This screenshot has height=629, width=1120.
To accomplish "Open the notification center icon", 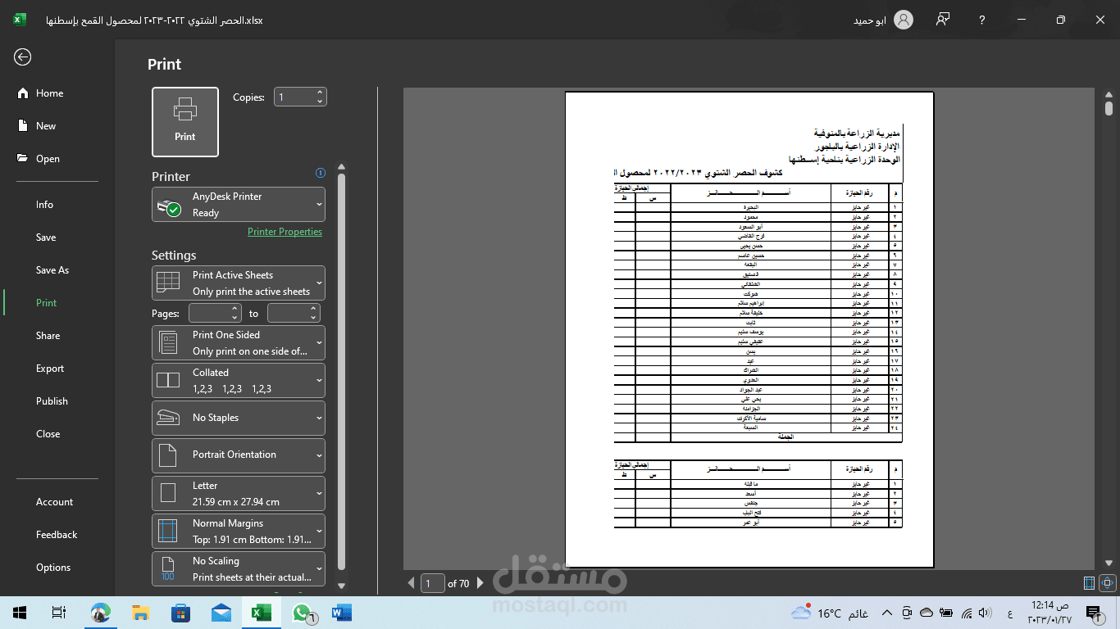I will pos(1093,613).
